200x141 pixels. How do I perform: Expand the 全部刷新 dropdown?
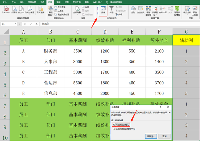(x=77, y=15)
